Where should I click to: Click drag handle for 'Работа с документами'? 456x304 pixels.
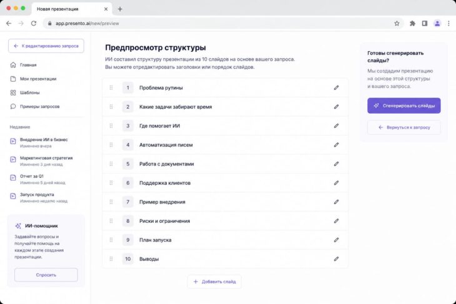coord(111,164)
